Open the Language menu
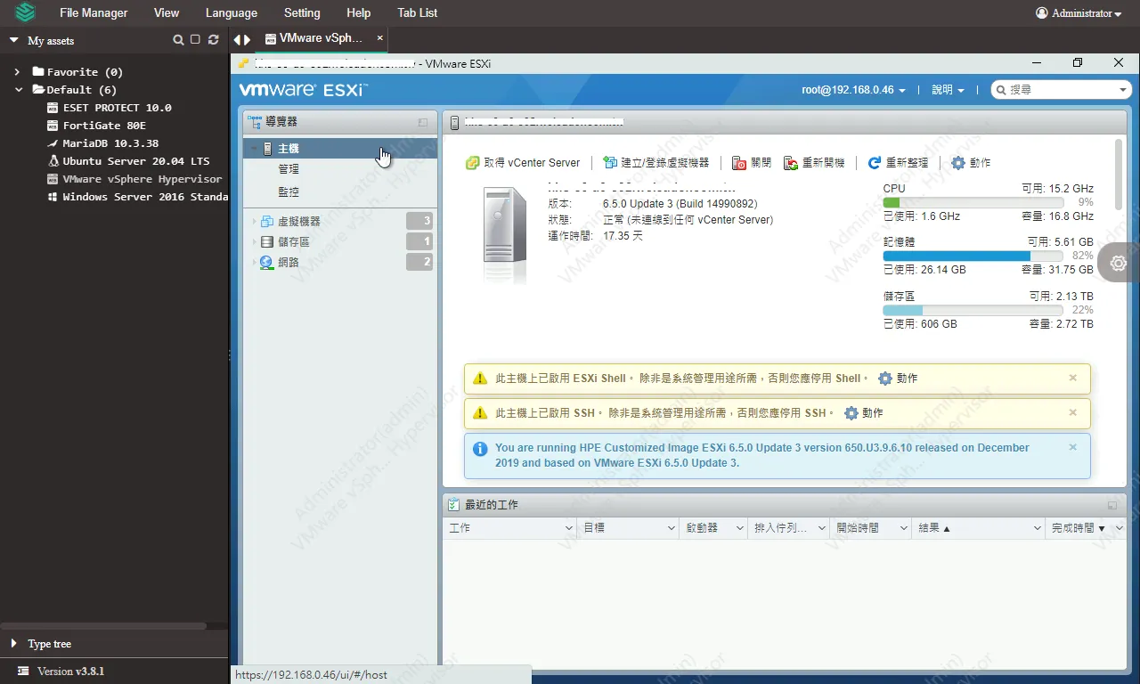 (232, 13)
